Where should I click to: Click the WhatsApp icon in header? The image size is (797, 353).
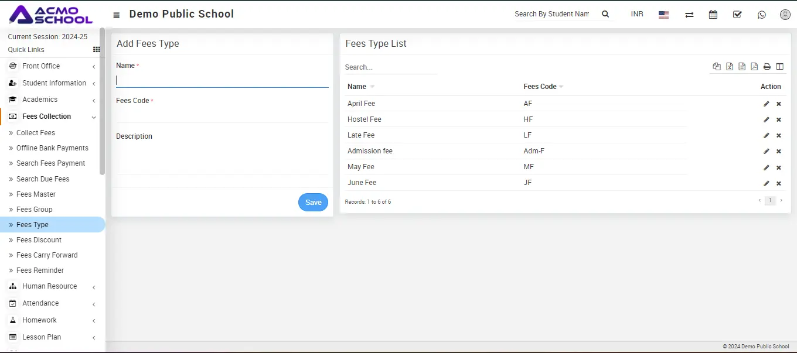(761, 15)
